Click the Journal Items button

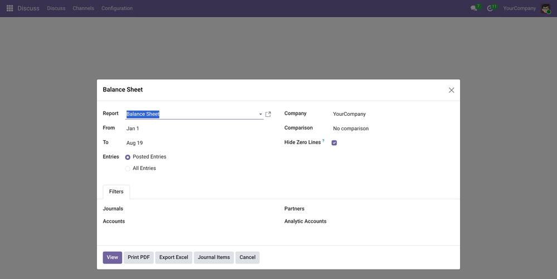214,257
